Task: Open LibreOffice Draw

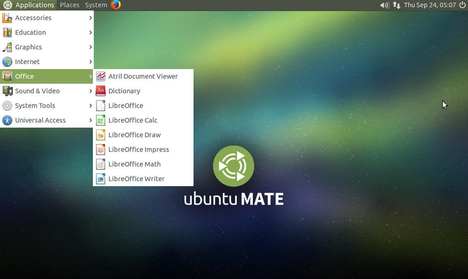Action: tap(134, 134)
